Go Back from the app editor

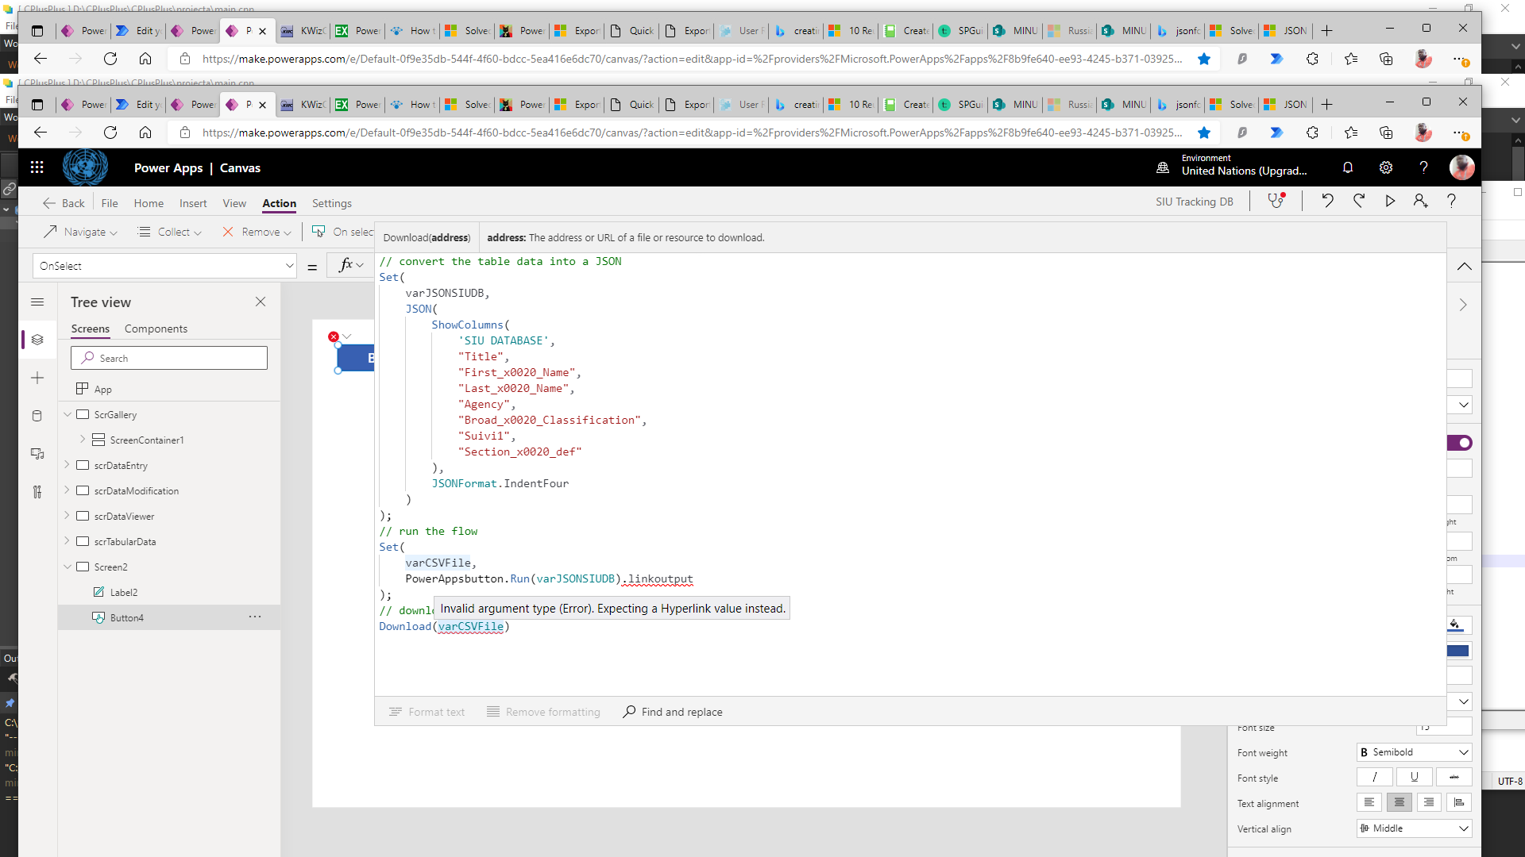pos(64,203)
